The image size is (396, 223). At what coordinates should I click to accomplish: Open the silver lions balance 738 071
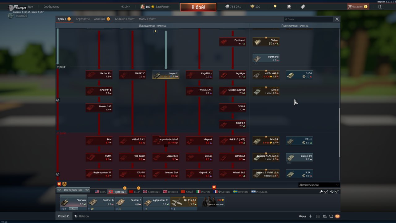(233, 7)
